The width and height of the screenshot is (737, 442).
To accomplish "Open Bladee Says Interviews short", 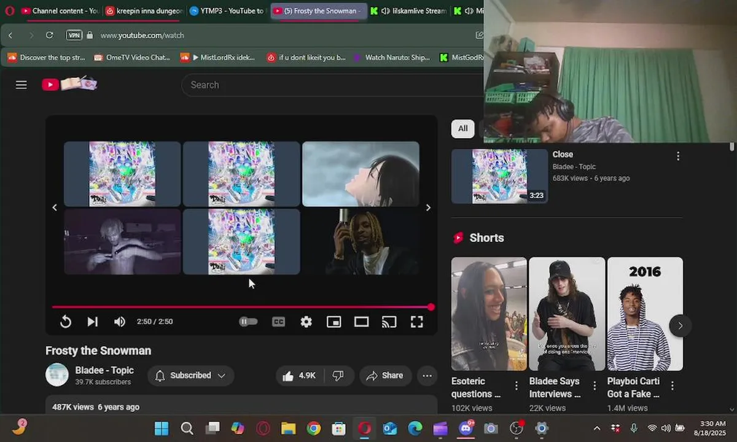I will click(567, 314).
